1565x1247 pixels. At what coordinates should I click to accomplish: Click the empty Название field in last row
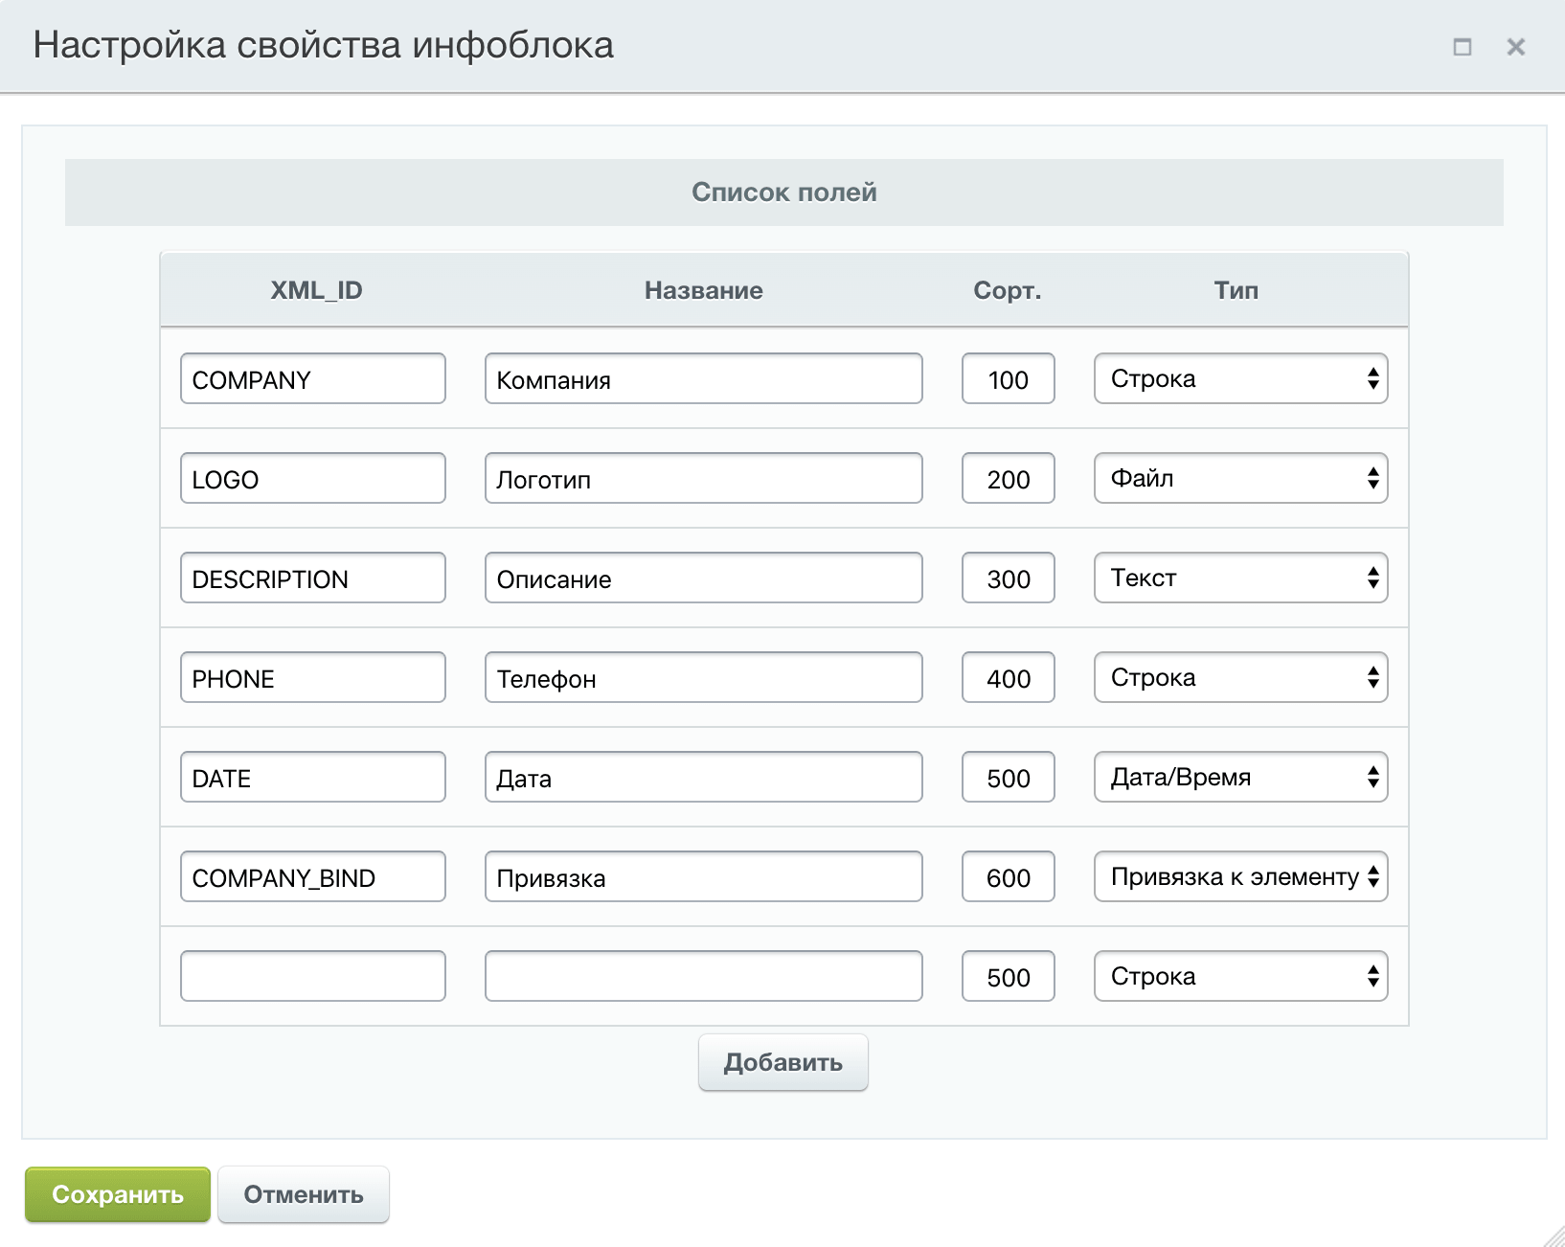pos(703,977)
